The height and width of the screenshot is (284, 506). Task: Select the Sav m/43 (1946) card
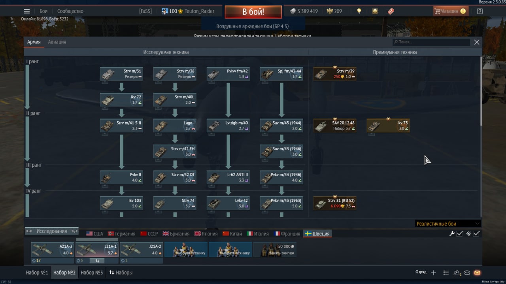281,151
